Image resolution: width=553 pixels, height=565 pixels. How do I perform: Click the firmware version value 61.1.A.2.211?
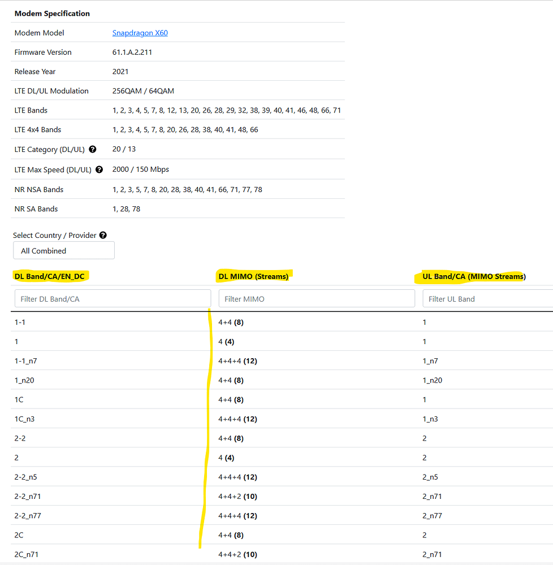[132, 53]
